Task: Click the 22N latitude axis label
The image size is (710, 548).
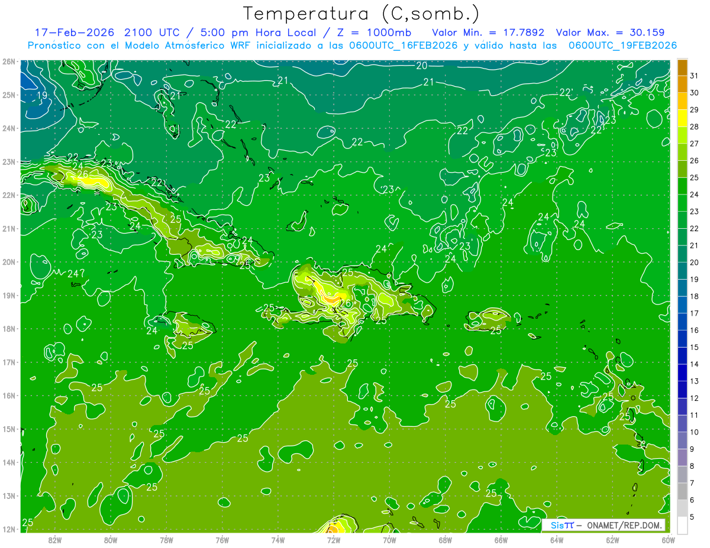Action: tap(8, 195)
